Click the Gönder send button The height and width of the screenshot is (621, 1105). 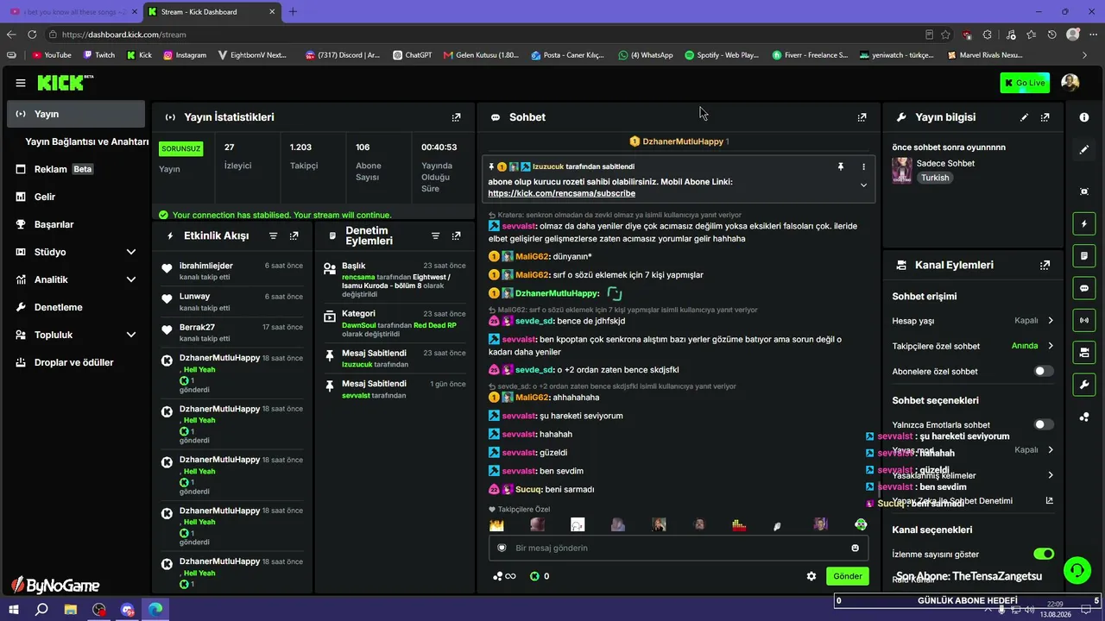click(x=847, y=576)
